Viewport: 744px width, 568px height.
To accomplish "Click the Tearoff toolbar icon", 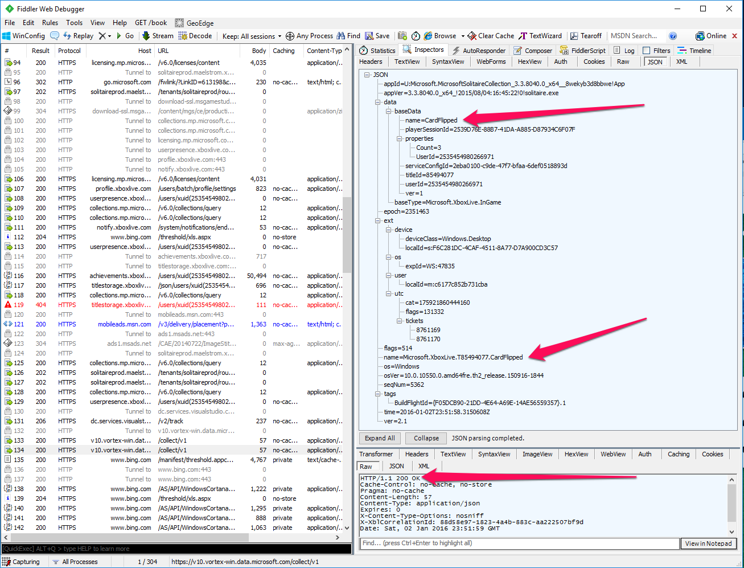I will [x=586, y=36].
